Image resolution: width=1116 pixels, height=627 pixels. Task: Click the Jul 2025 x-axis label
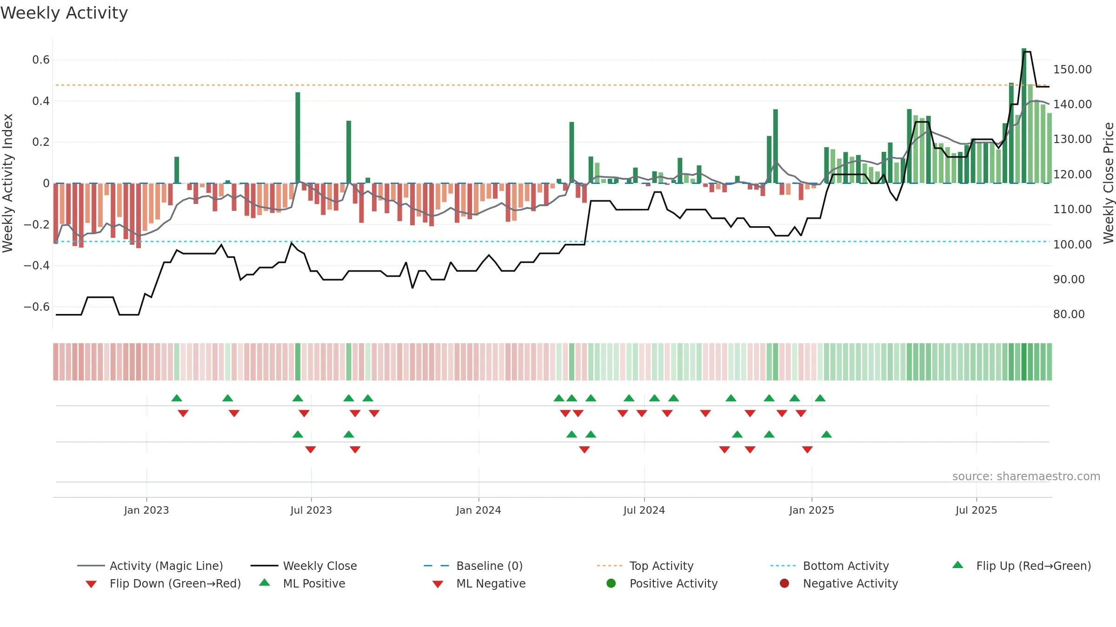pyautogui.click(x=976, y=510)
